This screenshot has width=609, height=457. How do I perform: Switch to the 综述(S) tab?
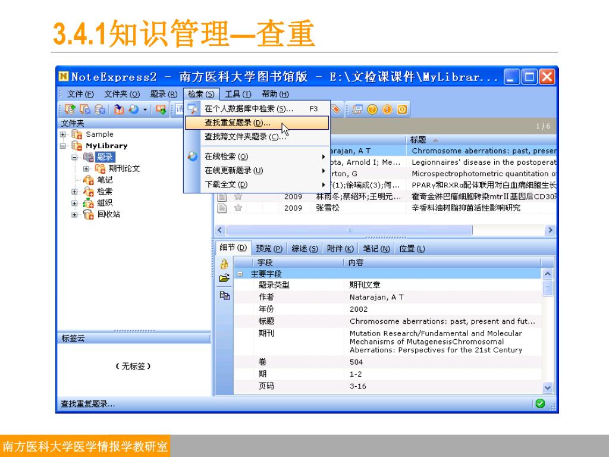305,249
